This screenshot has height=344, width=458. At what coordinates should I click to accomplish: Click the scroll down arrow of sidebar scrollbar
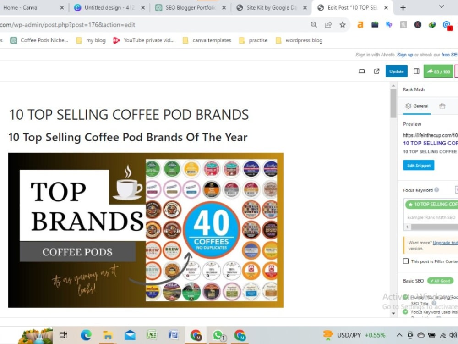point(393,313)
